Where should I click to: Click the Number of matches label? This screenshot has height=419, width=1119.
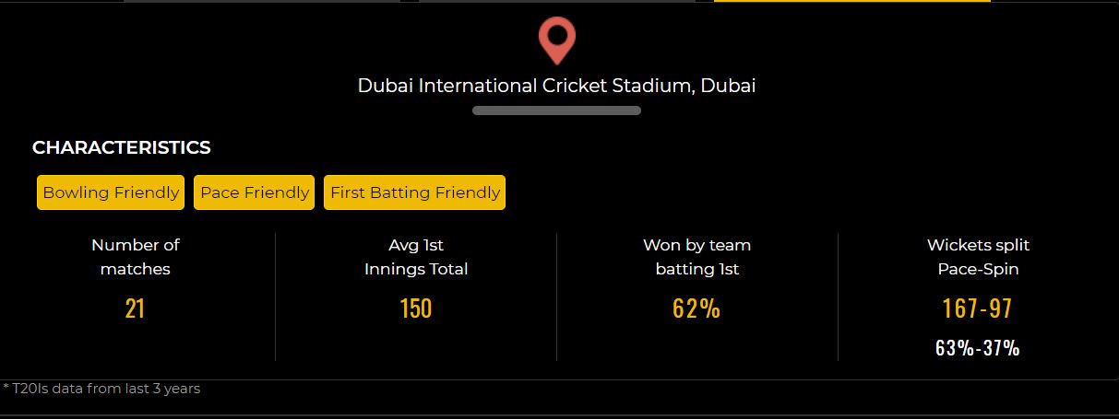coord(136,257)
